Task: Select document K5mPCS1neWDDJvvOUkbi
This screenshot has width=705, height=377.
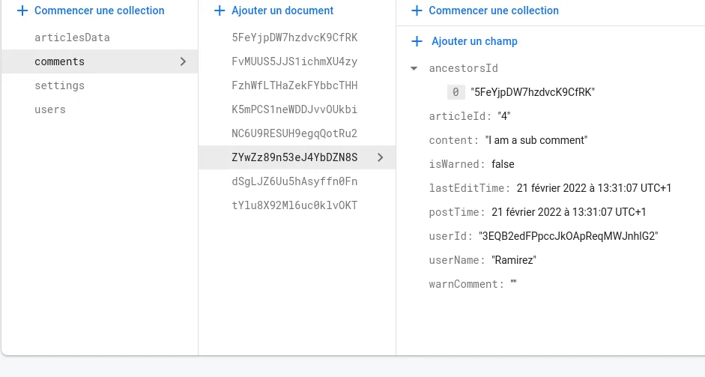Action: (294, 109)
